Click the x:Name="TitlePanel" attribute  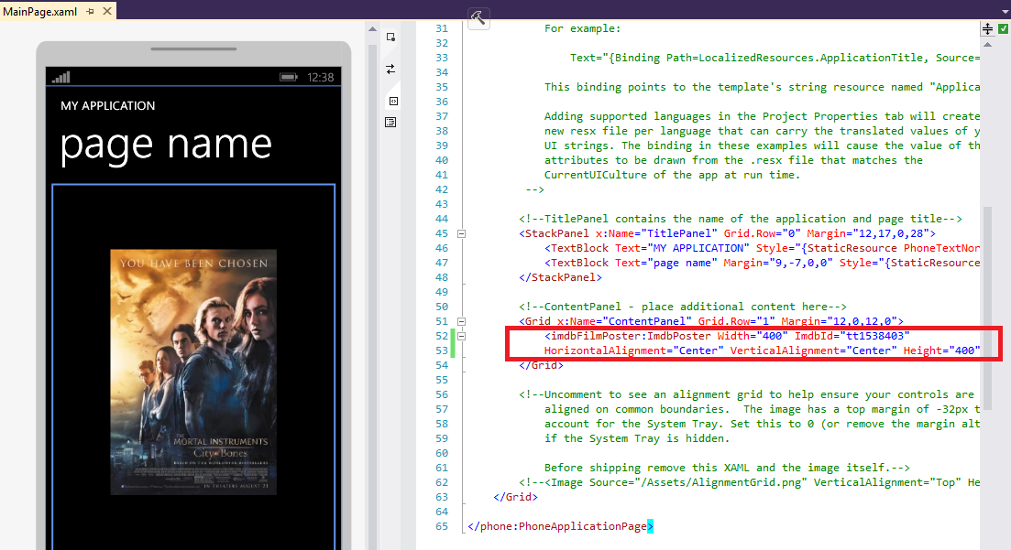click(656, 233)
